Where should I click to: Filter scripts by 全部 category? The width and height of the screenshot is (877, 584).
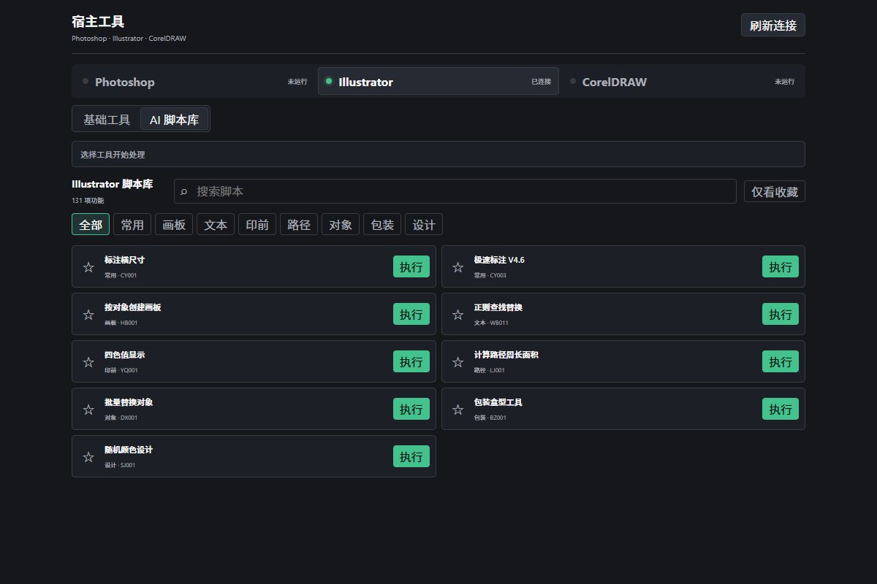tap(91, 224)
